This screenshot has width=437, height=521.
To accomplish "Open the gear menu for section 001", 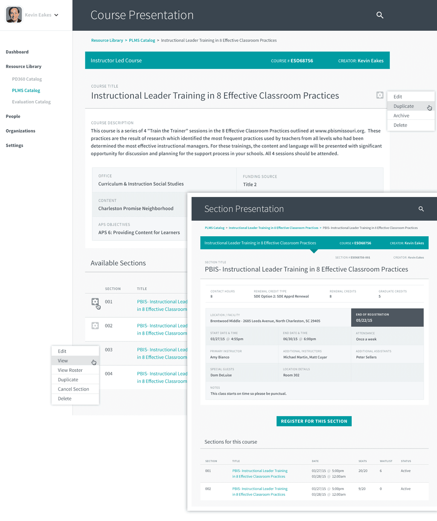I will (x=95, y=302).
